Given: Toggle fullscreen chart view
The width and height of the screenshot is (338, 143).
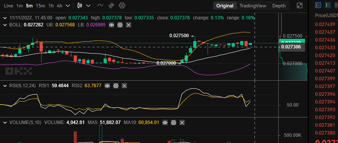Looking at the screenshot, I should point(300,5).
